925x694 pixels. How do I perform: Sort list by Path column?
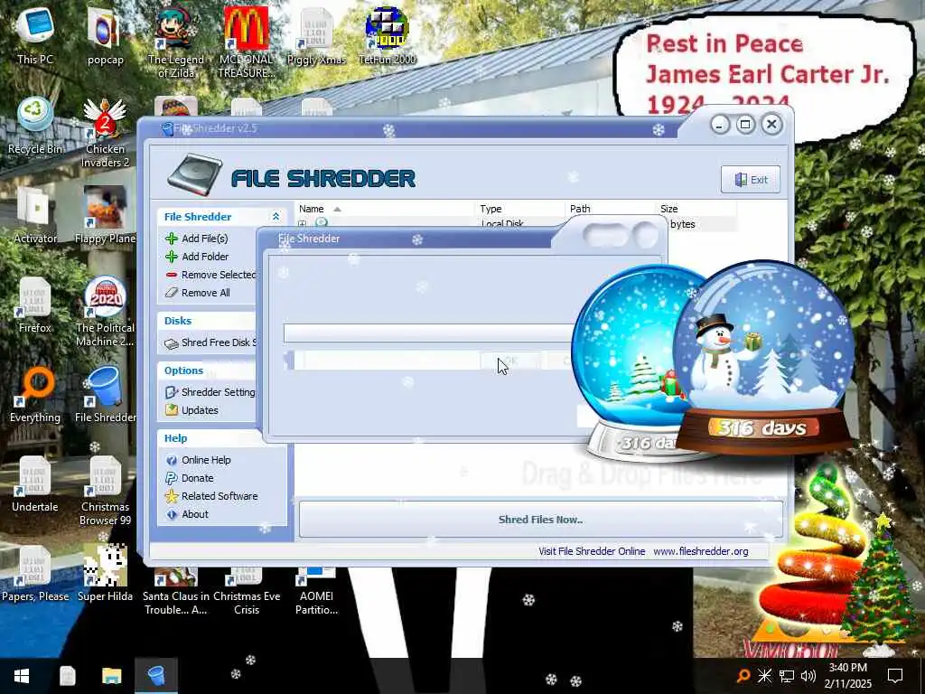click(x=610, y=209)
